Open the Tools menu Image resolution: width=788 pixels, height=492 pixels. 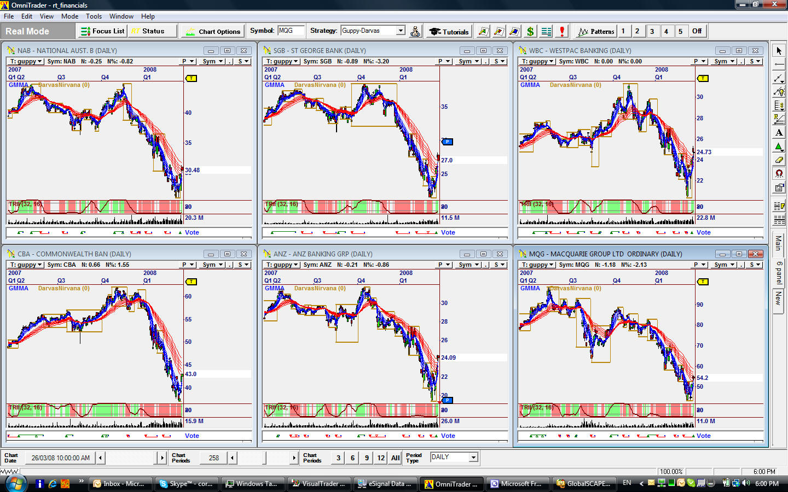point(94,16)
